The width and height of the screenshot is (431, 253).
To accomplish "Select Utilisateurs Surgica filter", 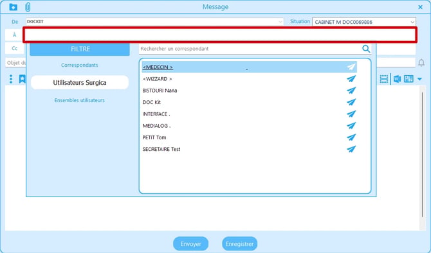I will pos(80,83).
